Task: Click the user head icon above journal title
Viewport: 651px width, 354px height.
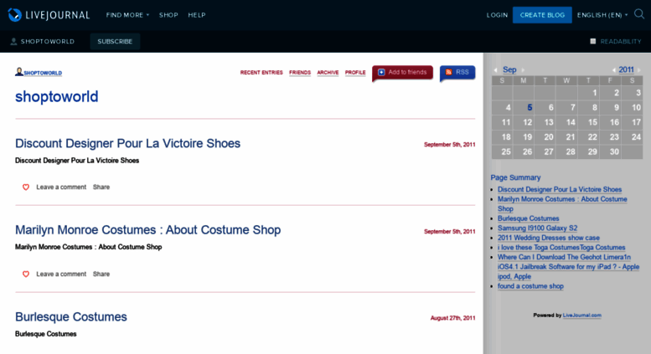Action: (18, 72)
